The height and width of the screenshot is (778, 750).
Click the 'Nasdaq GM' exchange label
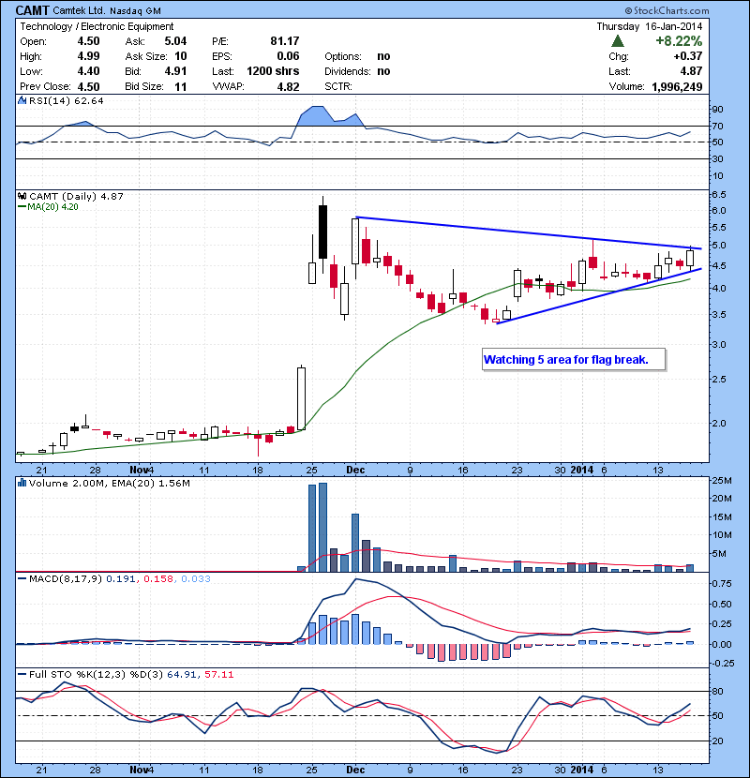136,11
